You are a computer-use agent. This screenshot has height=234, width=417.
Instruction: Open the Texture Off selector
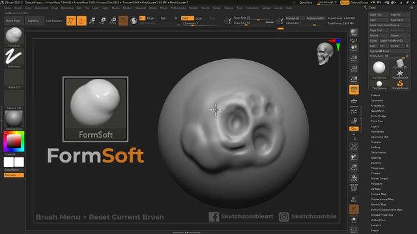point(14,99)
